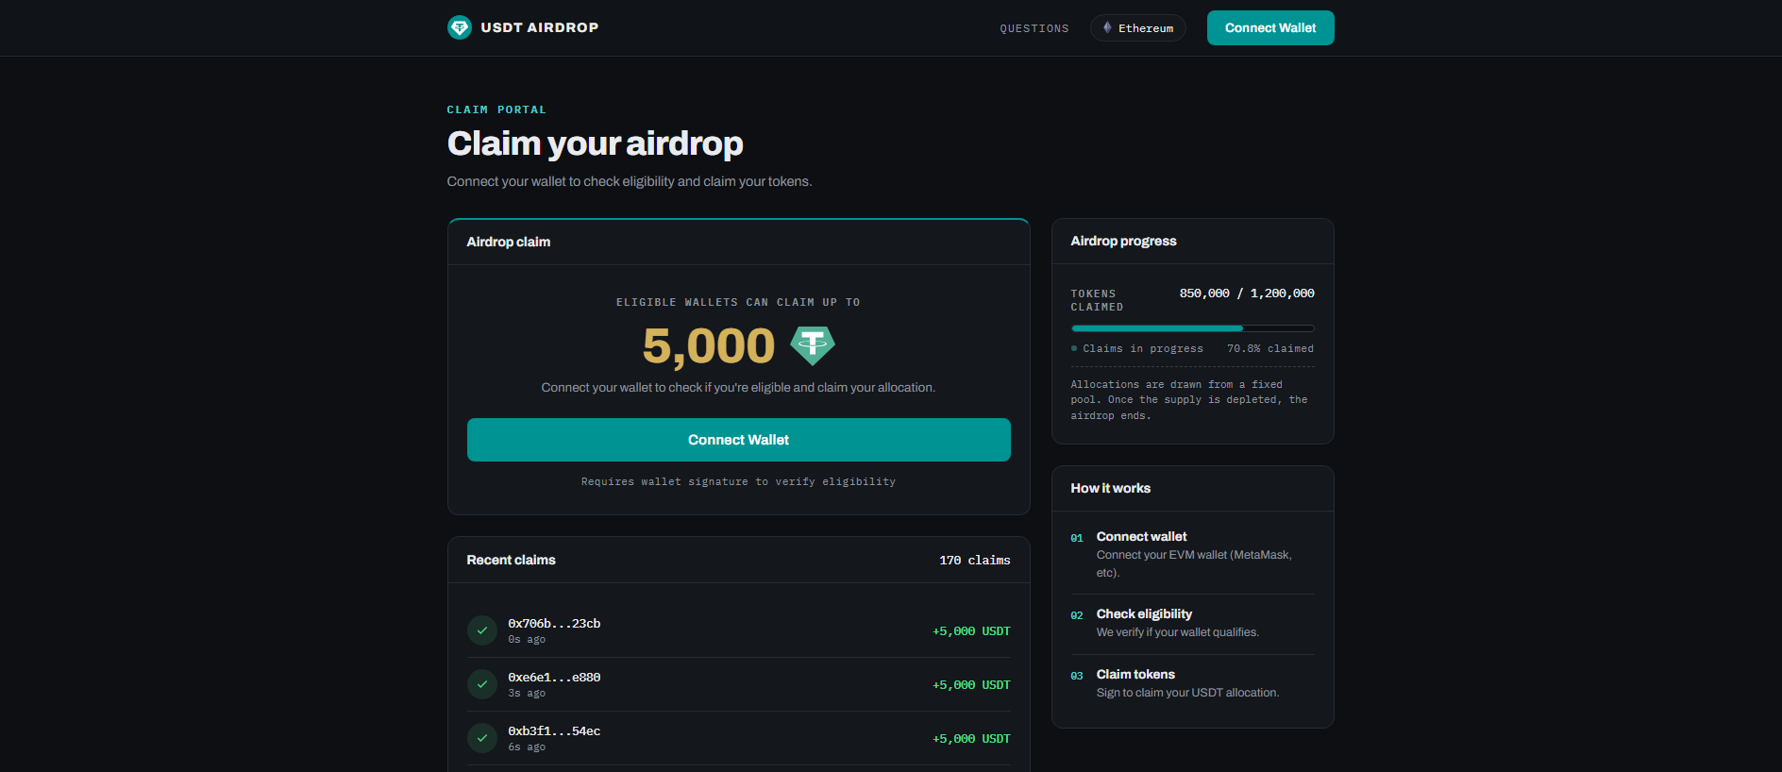Click the fixed pool allocations notice text
This screenshot has width=1782, height=772.
tap(1189, 400)
